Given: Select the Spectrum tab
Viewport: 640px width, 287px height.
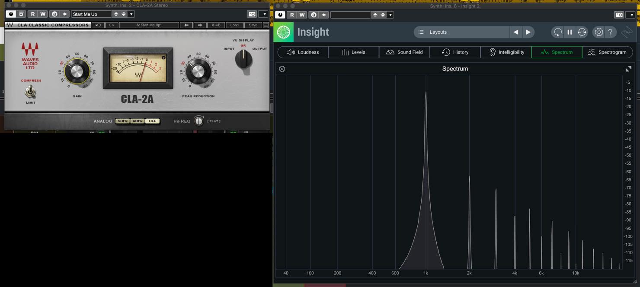Looking at the screenshot, I should coord(557,52).
